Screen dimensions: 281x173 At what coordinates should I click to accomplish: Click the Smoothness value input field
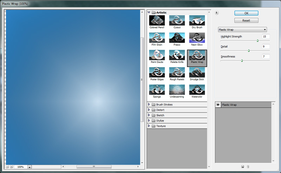[266, 56]
